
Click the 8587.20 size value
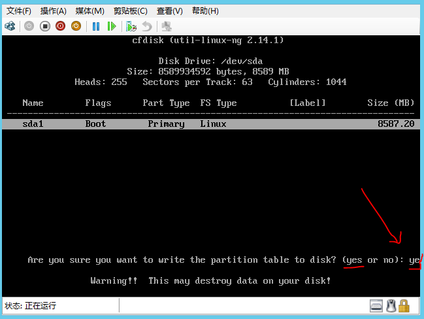tap(396, 124)
